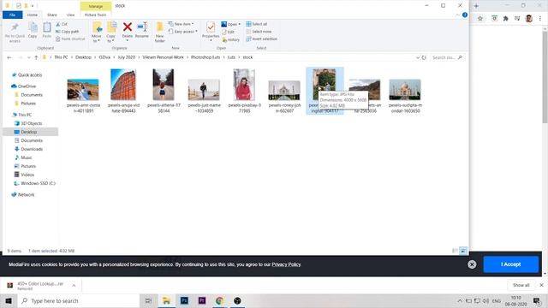
Task: Click the History command in the ribbon
Action: click(230, 40)
